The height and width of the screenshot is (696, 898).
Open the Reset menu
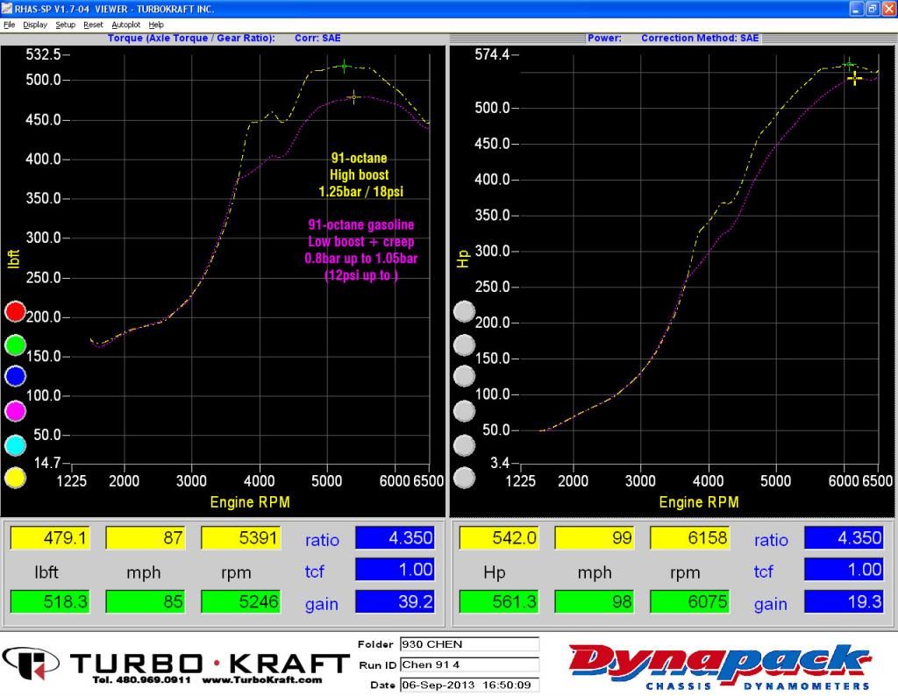(x=93, y=25)
